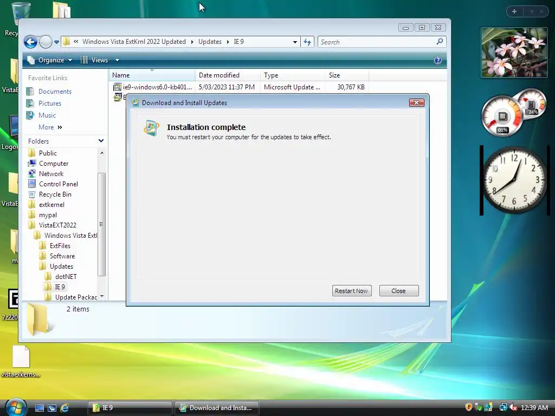
Task: Click the muted volume tray icon
Action: click(513, 407)
